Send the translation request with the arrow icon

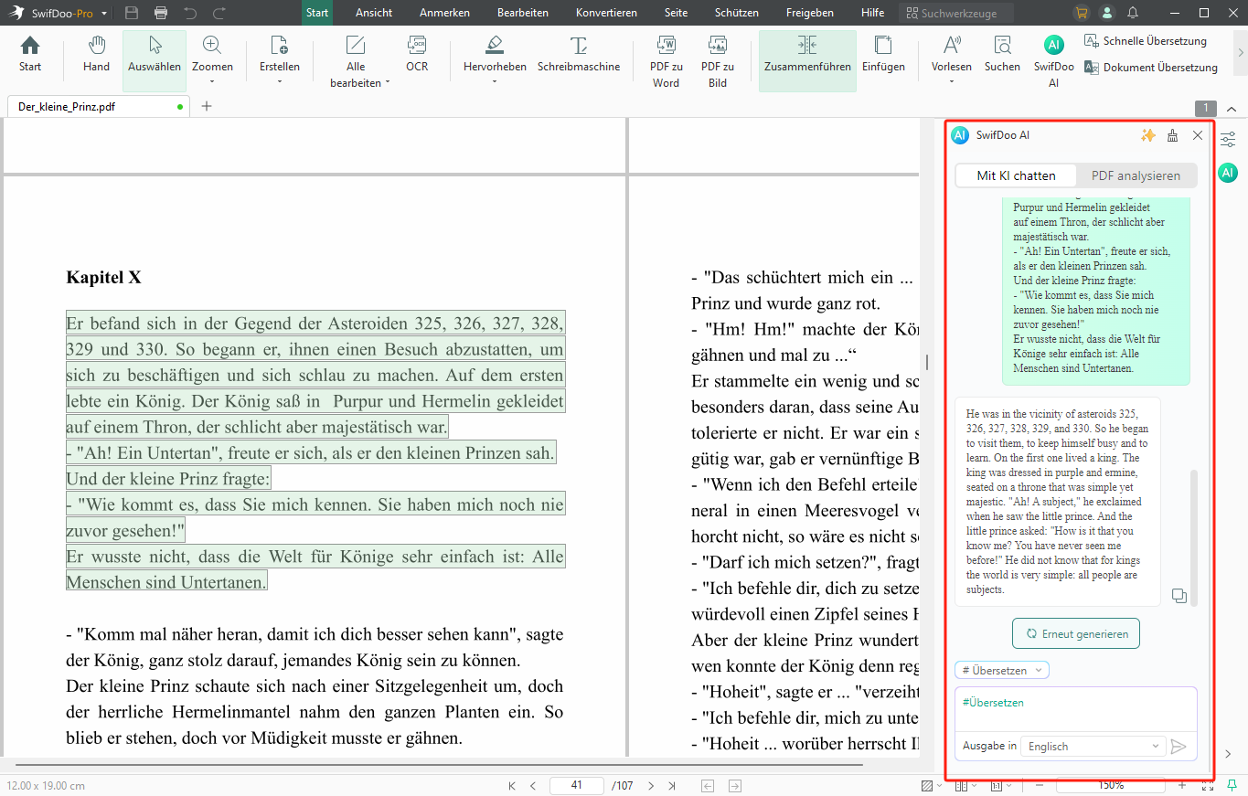pyautogui.click(x=1179, y=747)
